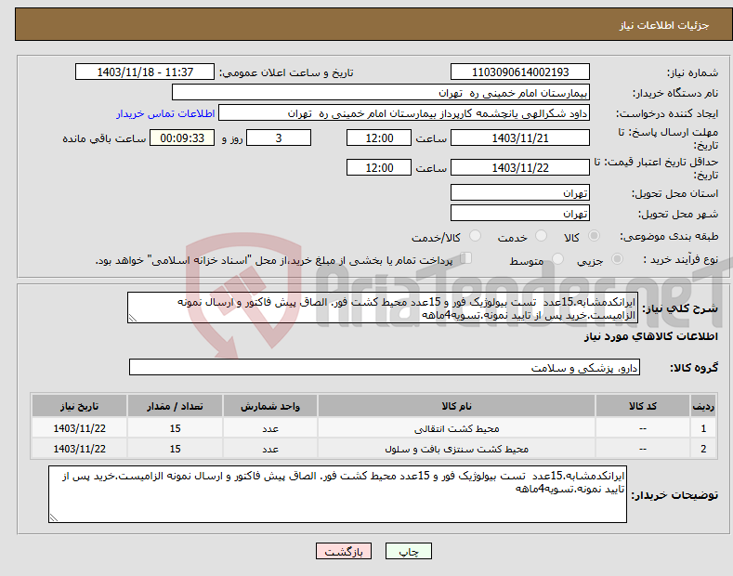Click the بازگشت (back) button
Image resolution: width=733 pixels, height=576 pixels.
tap(344, 551)
